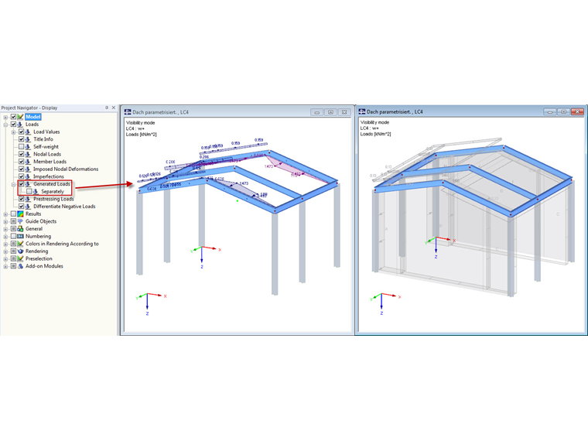Click the Model tree icon
This screenshot has width=588, height=441.
(x=21, y=117)
